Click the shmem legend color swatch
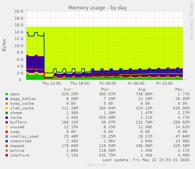Screen dimensions: 195x169 point(7,113)
